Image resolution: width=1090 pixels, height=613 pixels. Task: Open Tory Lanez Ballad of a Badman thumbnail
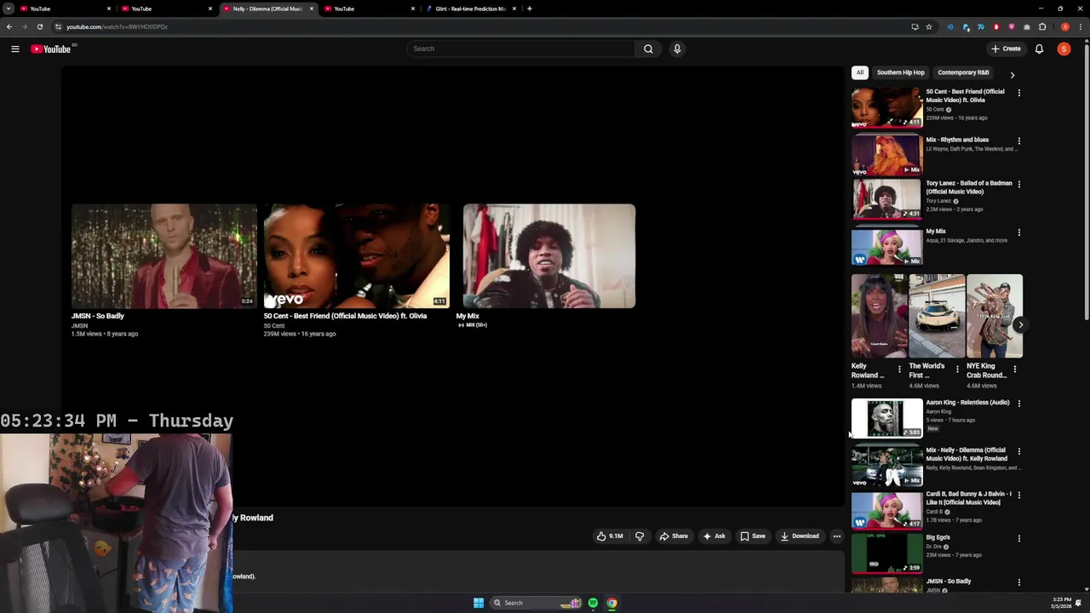[x=886, y=198]
